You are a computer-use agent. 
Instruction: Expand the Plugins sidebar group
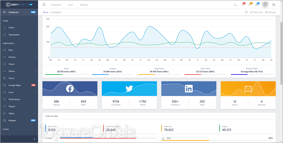point(19,106)
